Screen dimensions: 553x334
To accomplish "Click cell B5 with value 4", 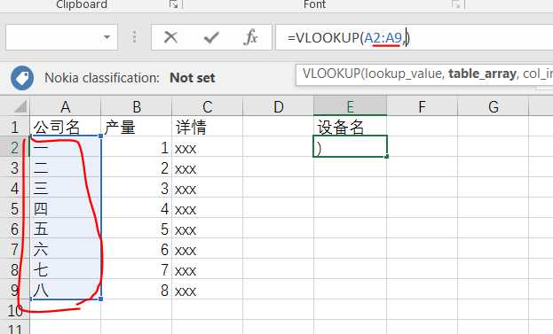I will 137,208.
